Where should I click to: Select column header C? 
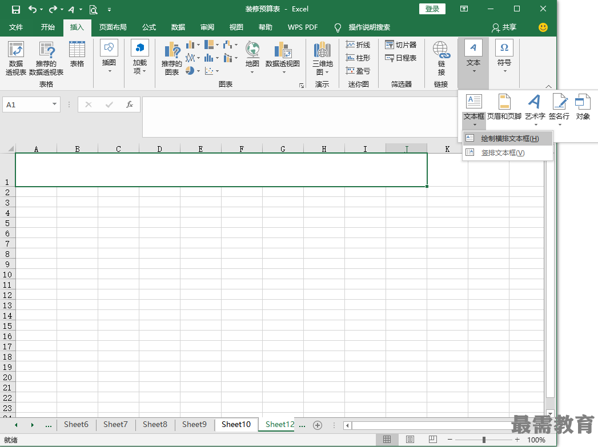click(x=118, y=149)
